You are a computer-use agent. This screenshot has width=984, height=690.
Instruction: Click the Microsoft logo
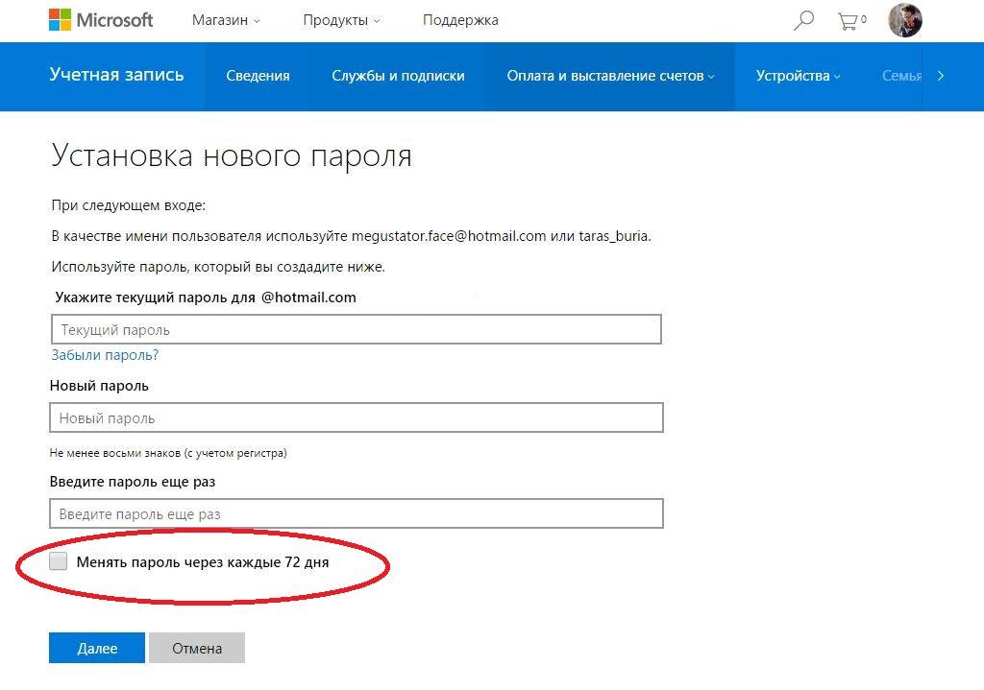pyautogui.click(x=101, y=20)
